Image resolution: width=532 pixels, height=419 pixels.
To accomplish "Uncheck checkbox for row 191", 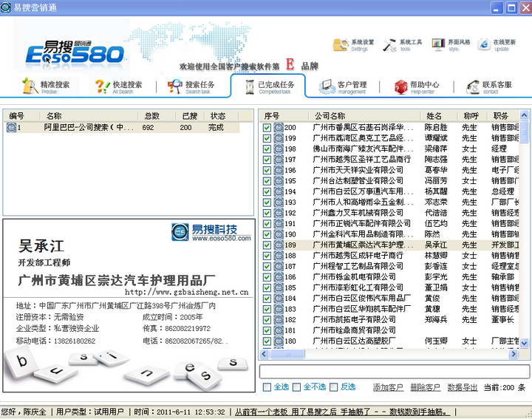I will click(267, 224).
